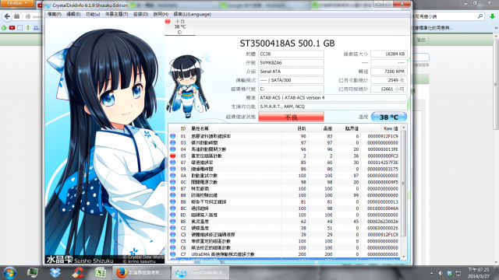This screenshot has width=499, height=280.
Task: Click blue status icon of attribute 0C
Action: coord(173,182)
